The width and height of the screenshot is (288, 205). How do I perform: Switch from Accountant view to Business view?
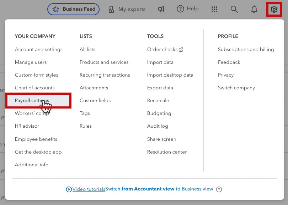[159, 189]
